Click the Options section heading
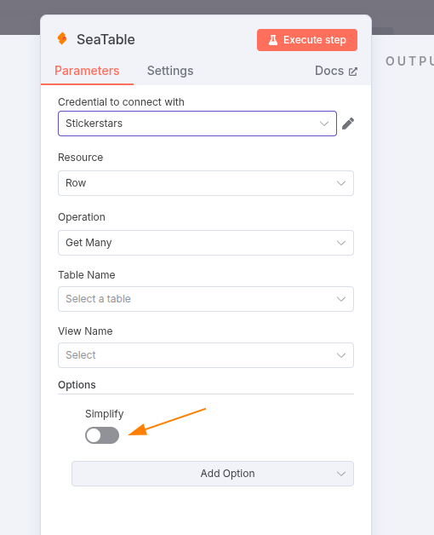 click(x=77, y=385)
